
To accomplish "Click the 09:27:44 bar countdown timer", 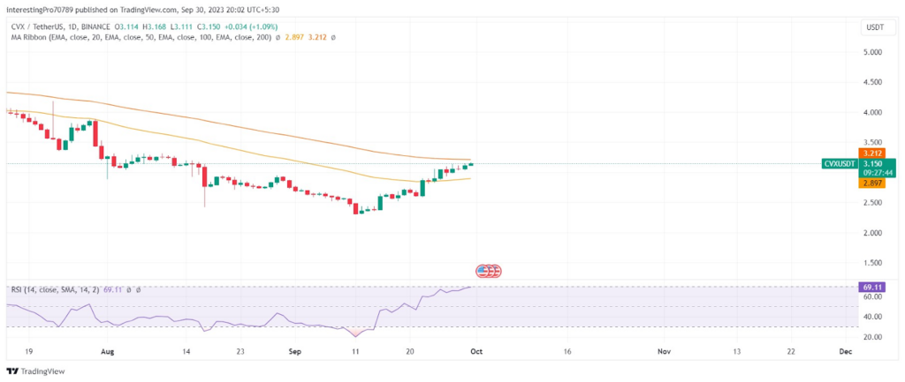I will (x=878, y=172).
